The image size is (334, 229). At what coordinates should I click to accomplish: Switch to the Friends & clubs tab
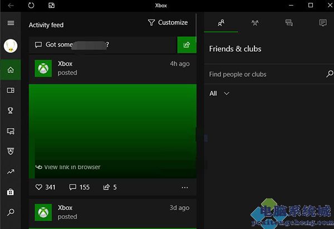click(221, 23)
